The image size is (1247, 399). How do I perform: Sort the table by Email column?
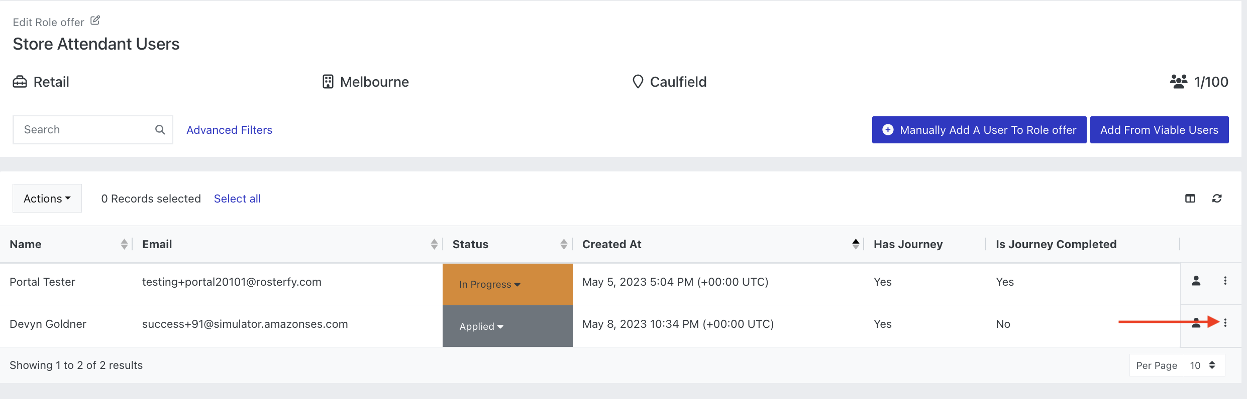click(434, 244)
